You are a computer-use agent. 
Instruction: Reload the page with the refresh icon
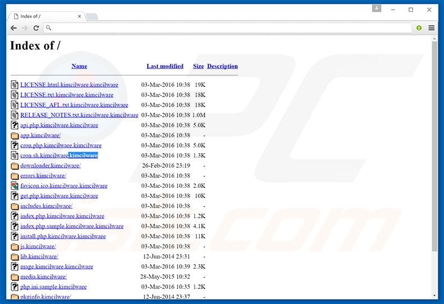tap(36, 28)
